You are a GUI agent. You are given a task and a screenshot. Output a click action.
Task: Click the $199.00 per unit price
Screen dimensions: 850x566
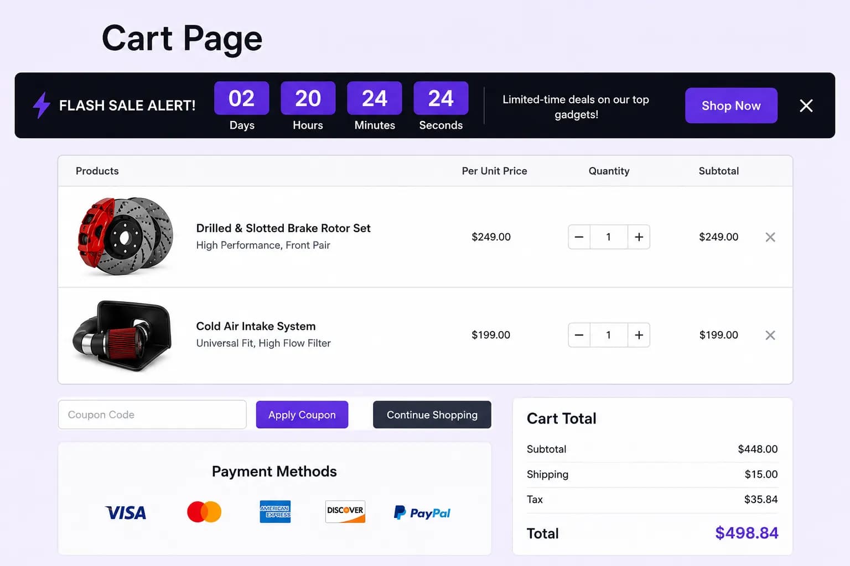click(491, 335)
